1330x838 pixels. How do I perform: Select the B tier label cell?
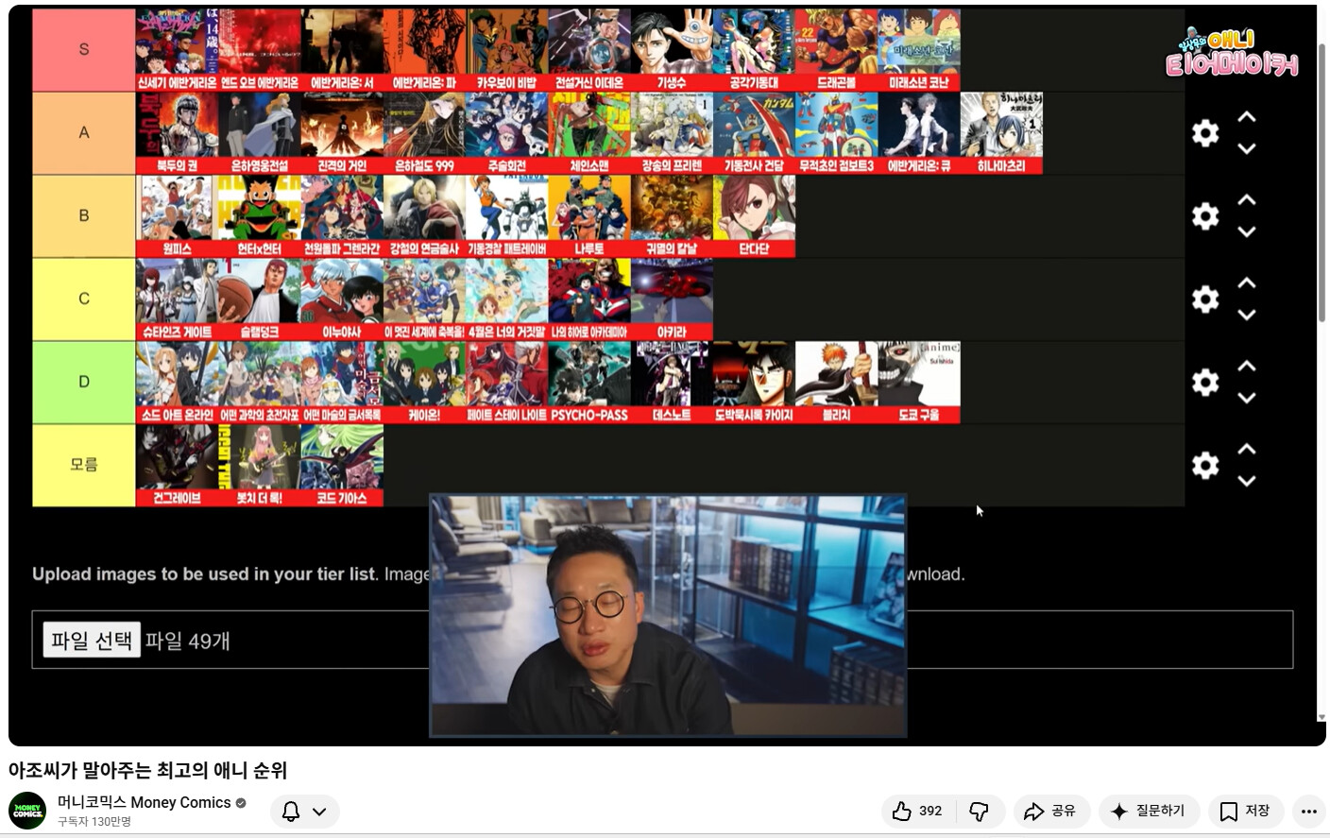84,216
